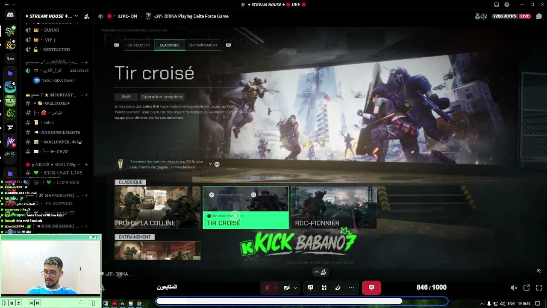Click the Share Screen icon
The image size is (547, 308).
coord(311,287)
